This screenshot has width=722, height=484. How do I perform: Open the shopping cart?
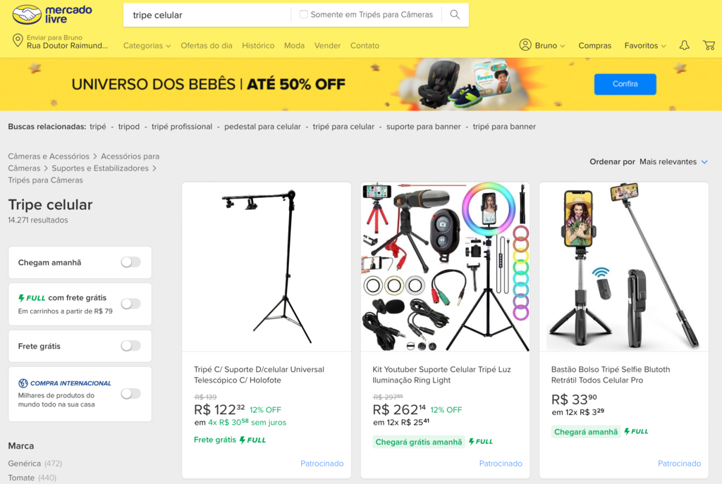(709, 45)
